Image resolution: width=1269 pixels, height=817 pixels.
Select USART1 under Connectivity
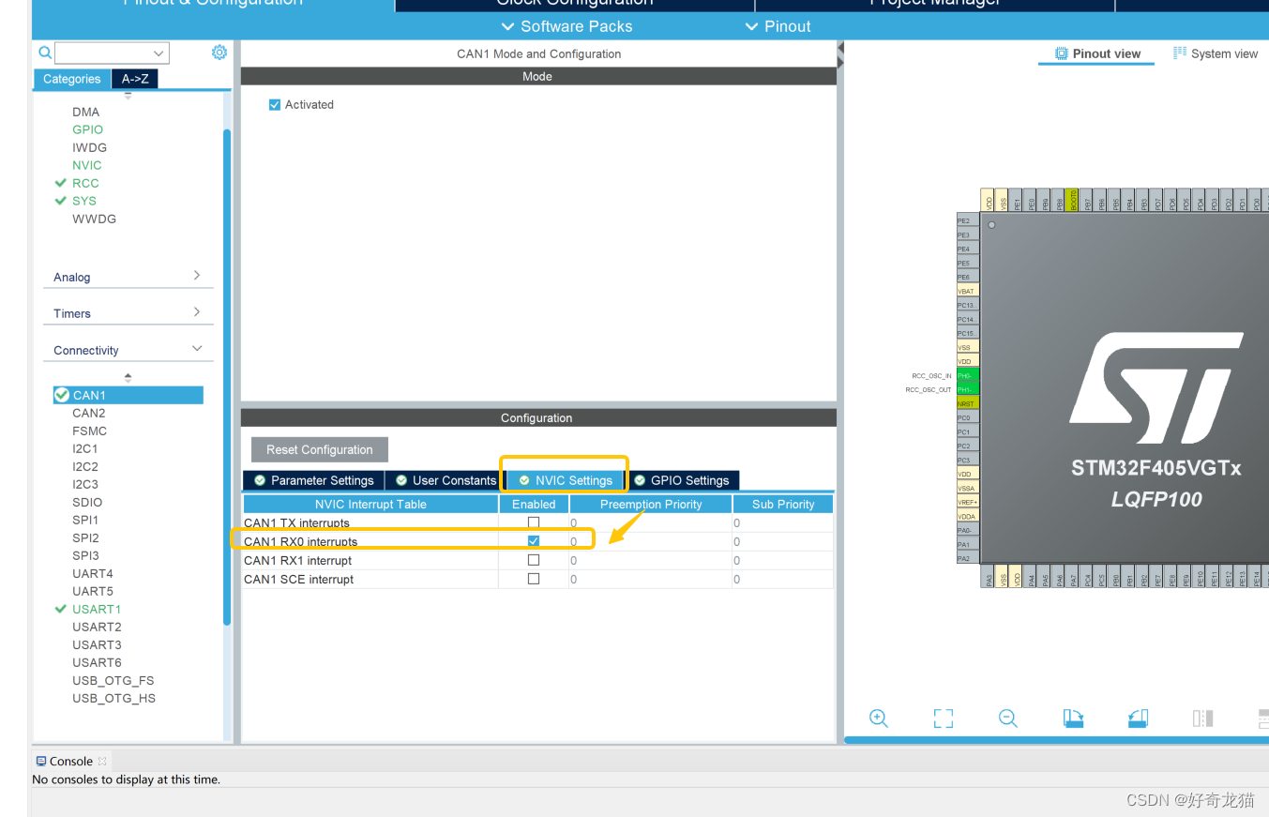pos(97,609)
